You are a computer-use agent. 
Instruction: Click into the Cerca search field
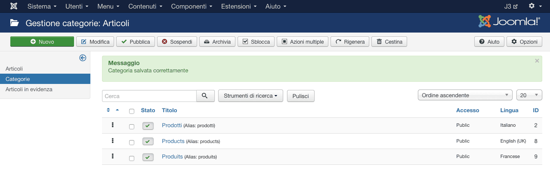click(149, 96)
